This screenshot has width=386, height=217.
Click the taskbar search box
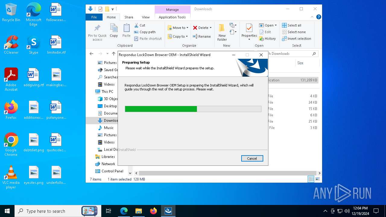[x=57, y=211]
